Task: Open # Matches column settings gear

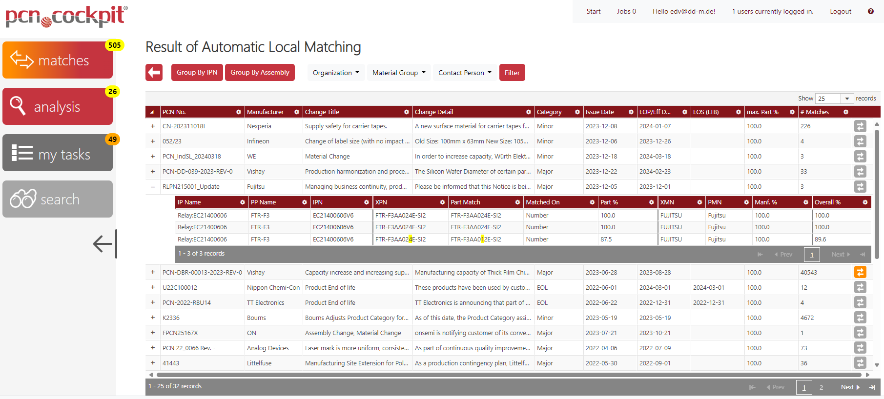Action: [846, 112]
